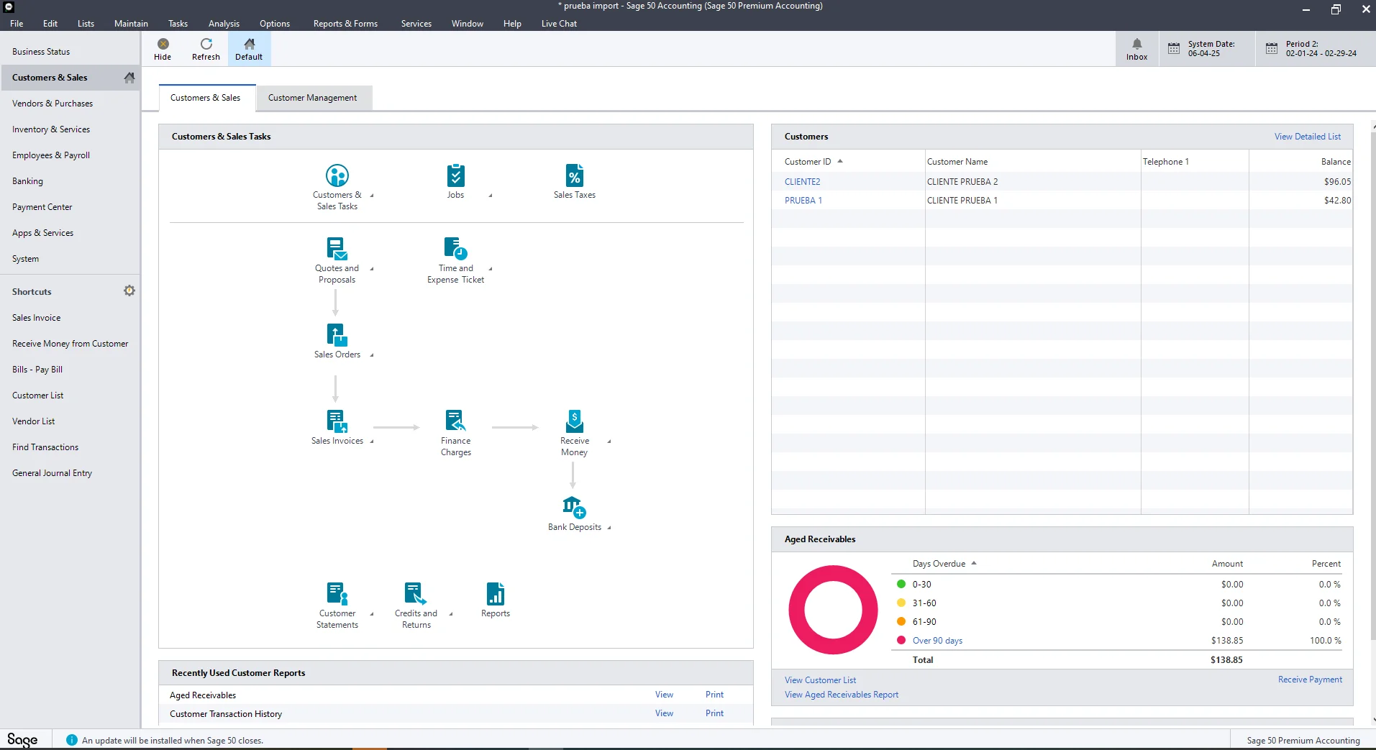Open Time and Expense Ticket icon
The width and height of the screenshot is (1376, 750).
[455, 249]
